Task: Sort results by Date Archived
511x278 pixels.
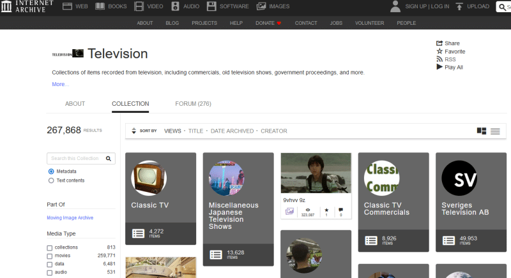Action: pos(232,131)
